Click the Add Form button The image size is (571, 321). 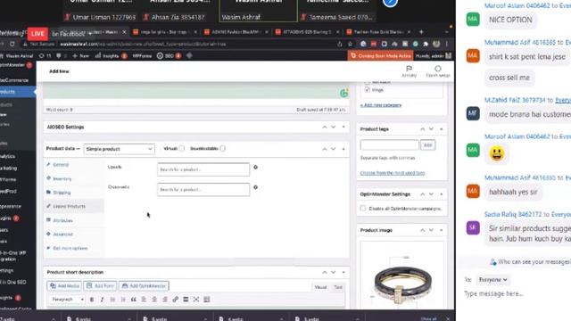point(100,286)
